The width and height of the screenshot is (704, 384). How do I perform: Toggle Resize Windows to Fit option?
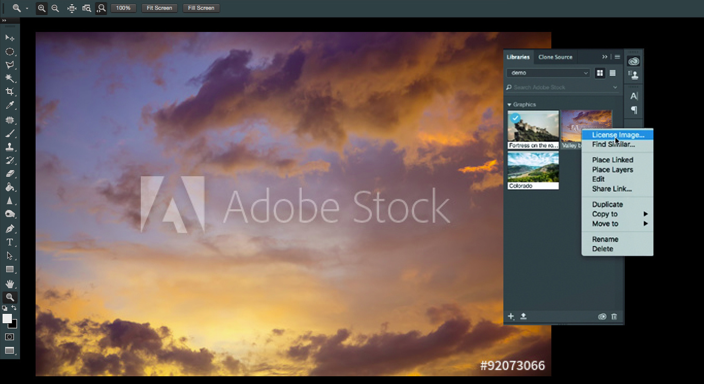point(72,8)
